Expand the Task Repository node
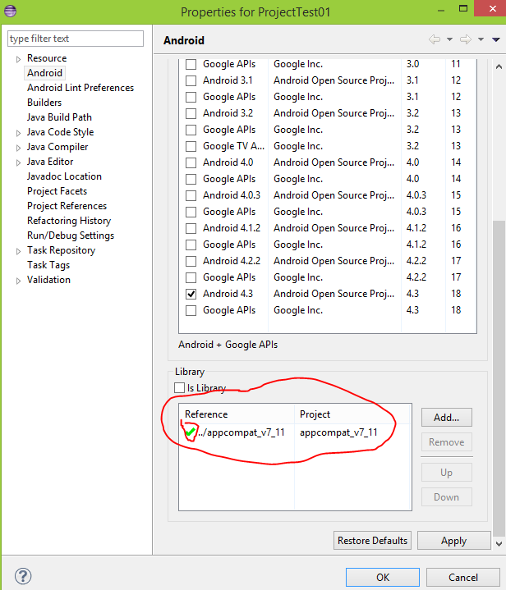Viewport: 506px width, 590px height. coord(19,251)
